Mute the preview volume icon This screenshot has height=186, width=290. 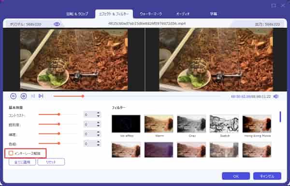276,96
